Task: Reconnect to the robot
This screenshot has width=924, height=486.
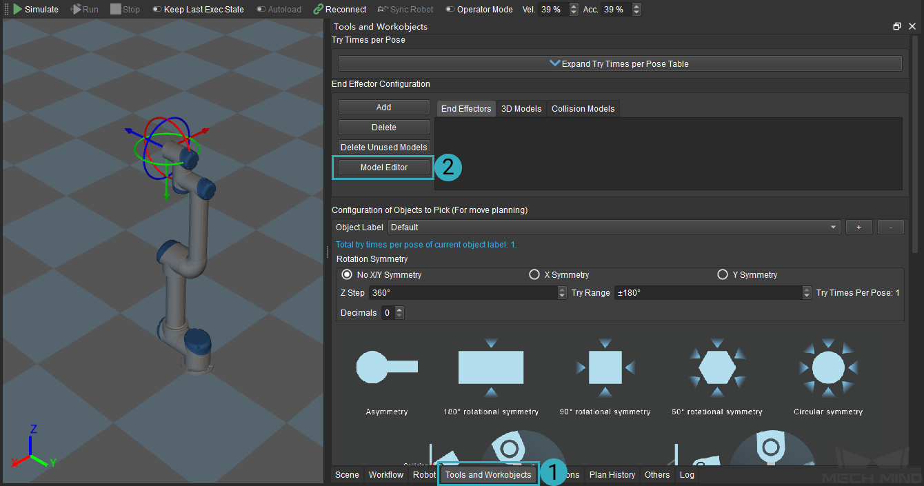Action: (339, 10)
